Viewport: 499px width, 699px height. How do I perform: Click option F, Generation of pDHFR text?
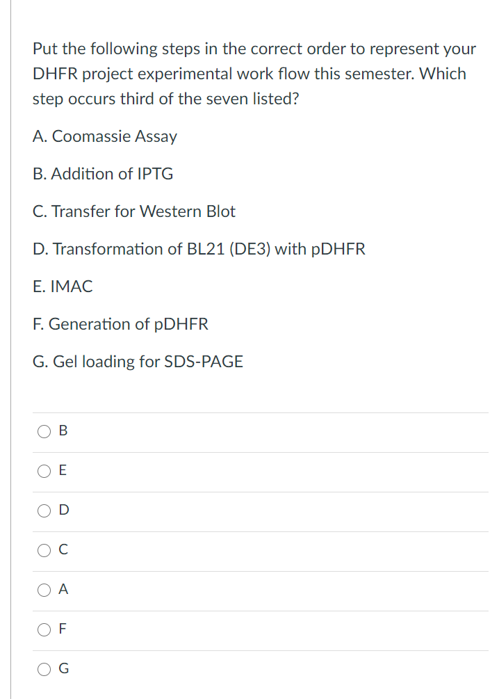point(121,324)
